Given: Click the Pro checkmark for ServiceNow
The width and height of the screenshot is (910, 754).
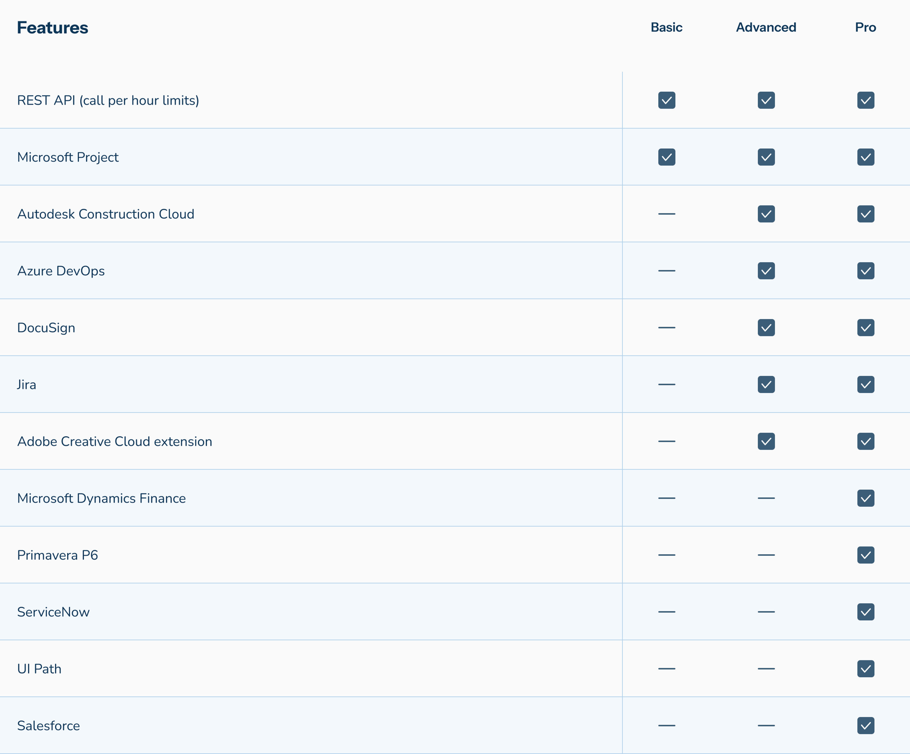Looking at the screenshot, I should (866, 612).
